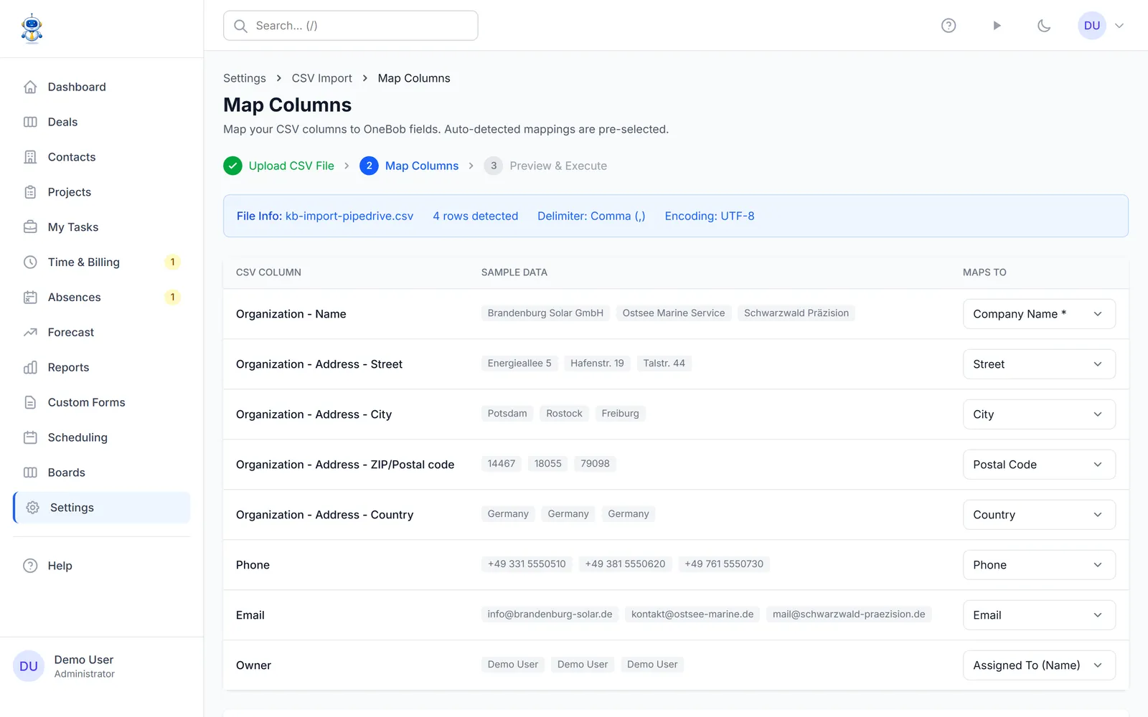Click the Scheduling calendar icon
The image size is (1148, 717).
tap(30, 438)
